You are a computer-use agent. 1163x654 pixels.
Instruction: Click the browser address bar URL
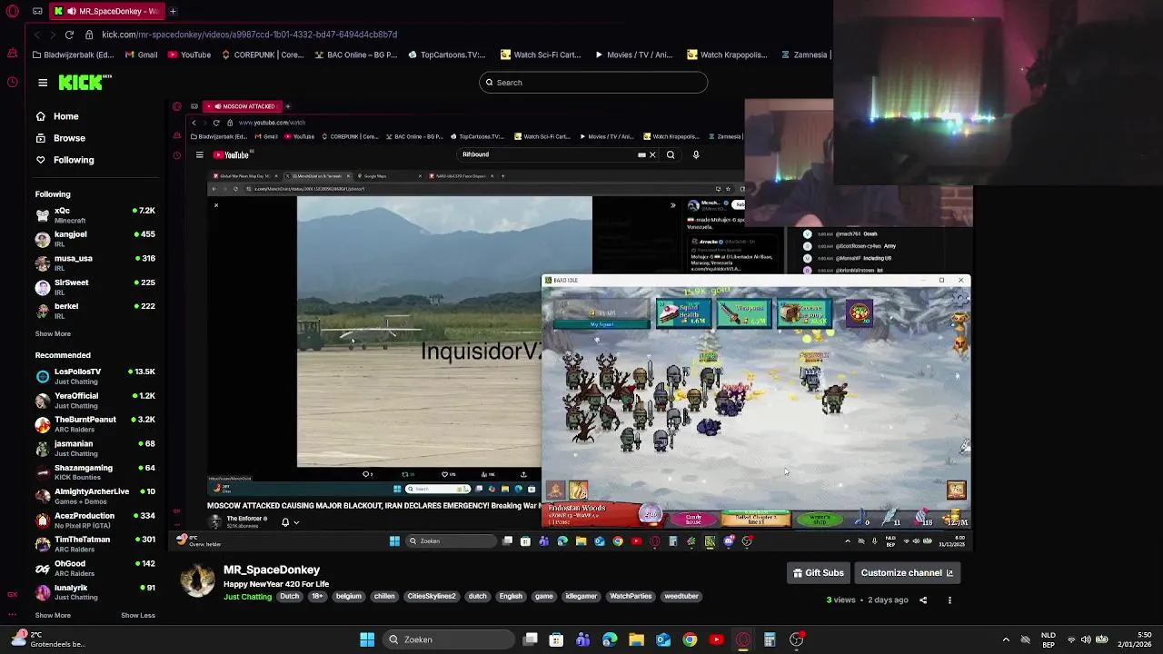click(249, 35)
